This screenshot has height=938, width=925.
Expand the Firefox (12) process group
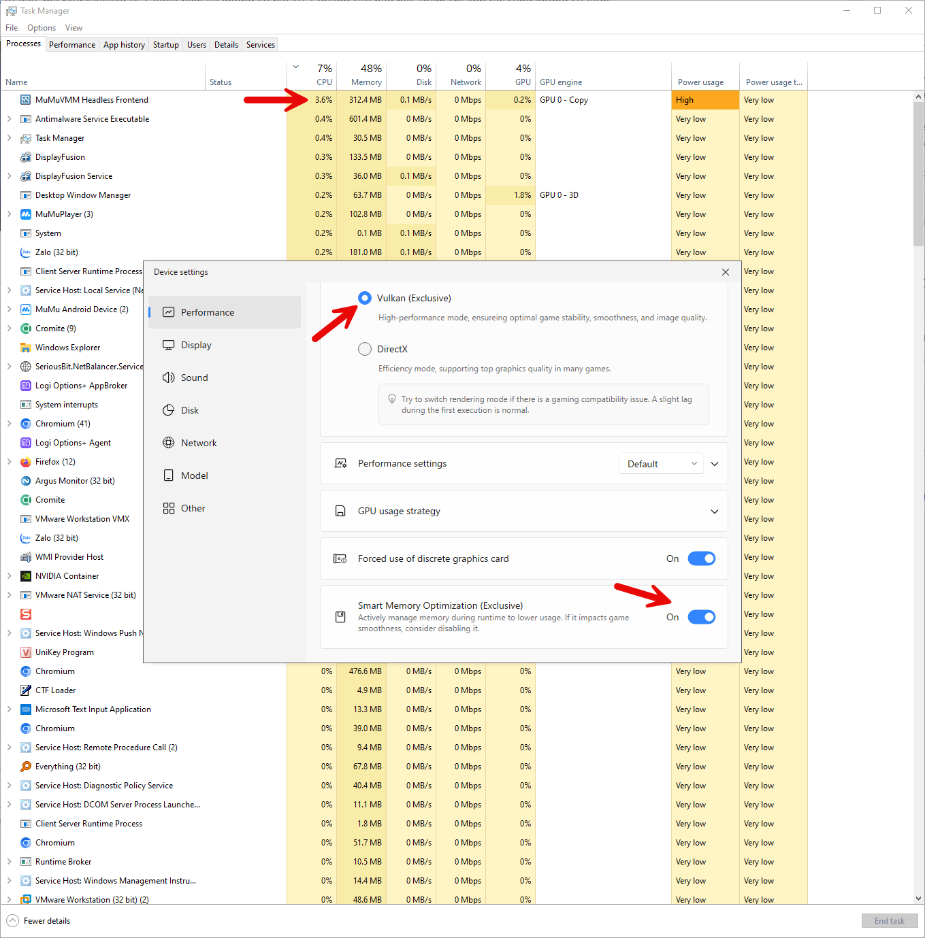pos(9,462)
